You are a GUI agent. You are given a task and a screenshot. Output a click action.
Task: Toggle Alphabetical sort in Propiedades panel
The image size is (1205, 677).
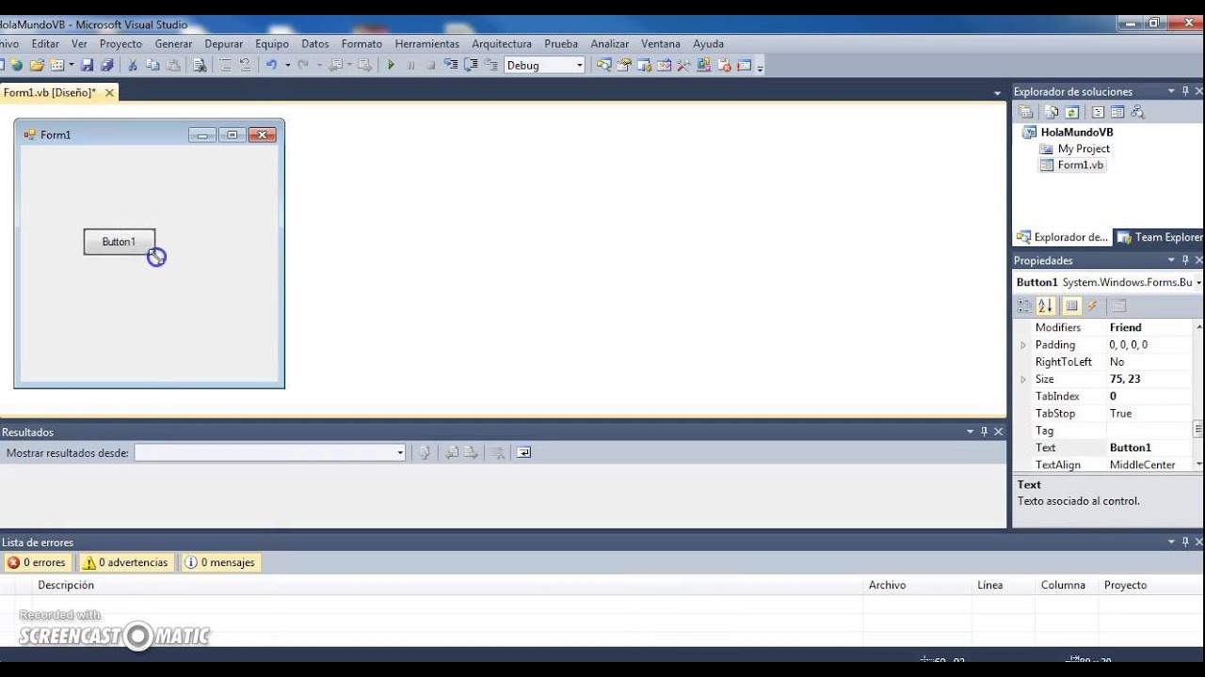(x=1045, y=306)
